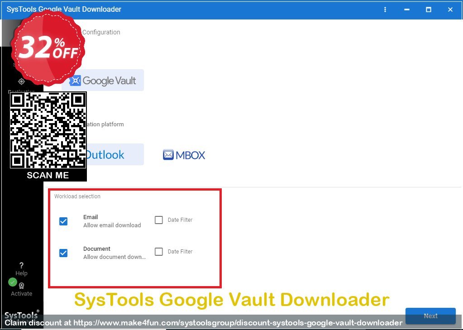Select Google Vault as source platform

click(x=103, y=81)
